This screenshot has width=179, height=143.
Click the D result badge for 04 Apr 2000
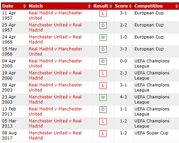coord(103,61)
